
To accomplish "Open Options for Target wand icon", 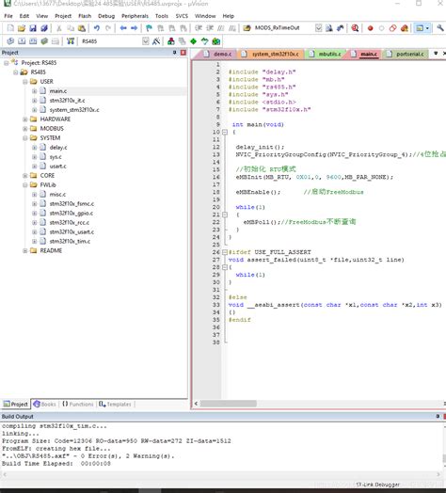I will tap(156, 41).
